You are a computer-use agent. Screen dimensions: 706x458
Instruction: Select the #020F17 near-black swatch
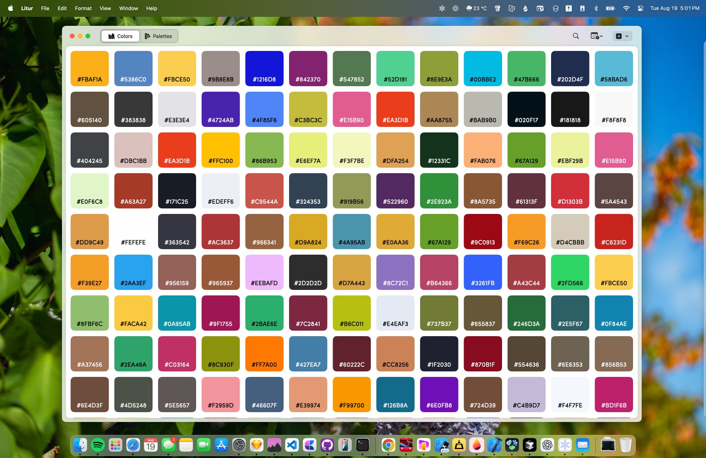tap(526, 109)
